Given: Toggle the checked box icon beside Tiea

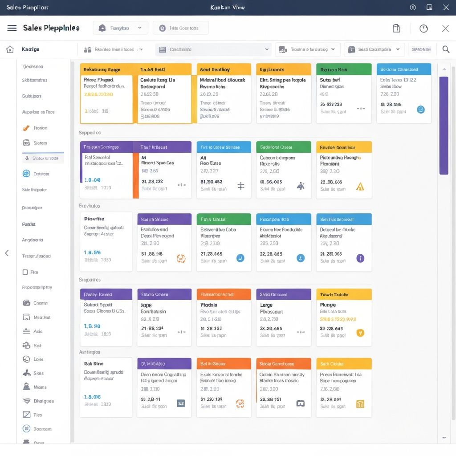Looking at the screenshot, I should [26, 415].
